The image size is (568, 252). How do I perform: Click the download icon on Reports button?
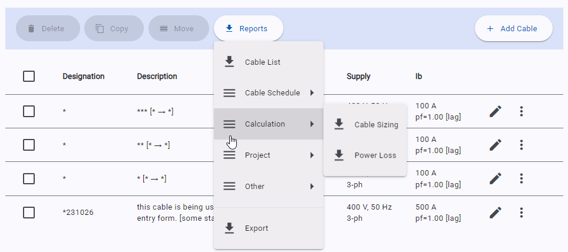tap(229, 29)
